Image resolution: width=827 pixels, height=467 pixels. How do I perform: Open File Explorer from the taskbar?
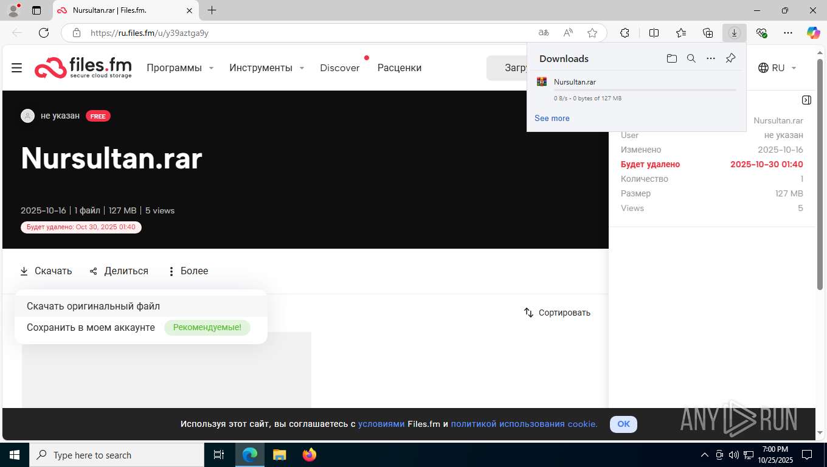click(x=280, y=455)
